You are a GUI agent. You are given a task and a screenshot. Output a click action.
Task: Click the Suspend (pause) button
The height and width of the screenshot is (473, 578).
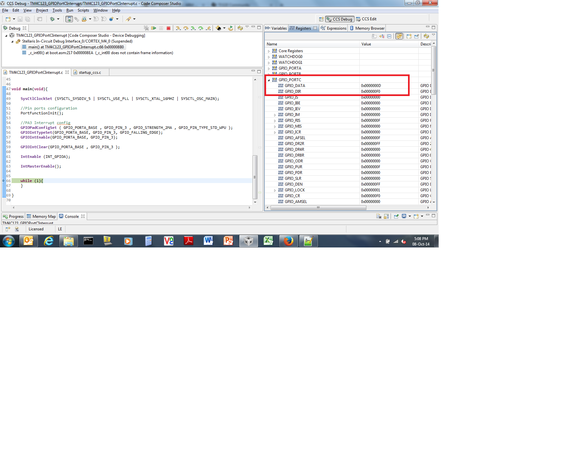(x=161, y=28)
